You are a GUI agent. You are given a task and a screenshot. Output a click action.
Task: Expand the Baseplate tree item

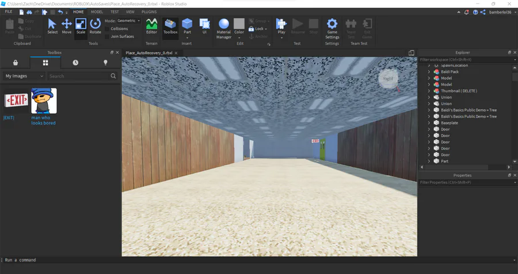tap(429, 123)
